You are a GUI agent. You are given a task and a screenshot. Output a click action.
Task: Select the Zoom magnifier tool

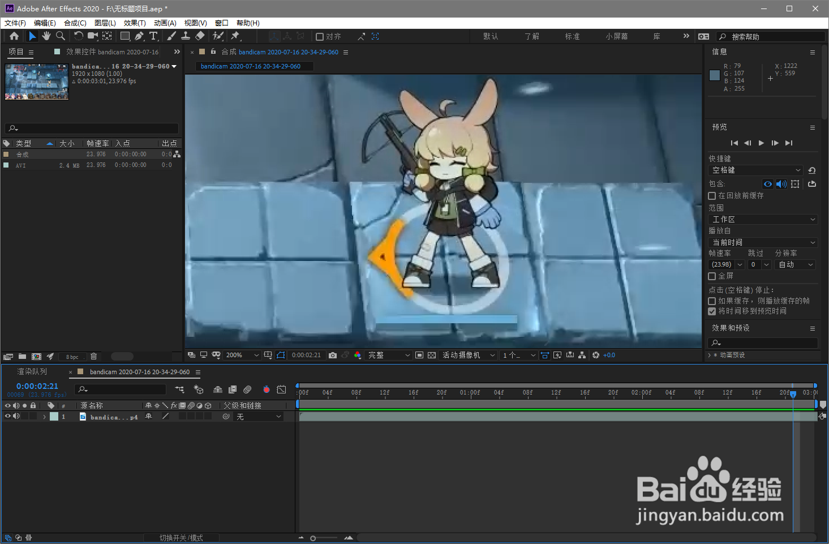61,36
